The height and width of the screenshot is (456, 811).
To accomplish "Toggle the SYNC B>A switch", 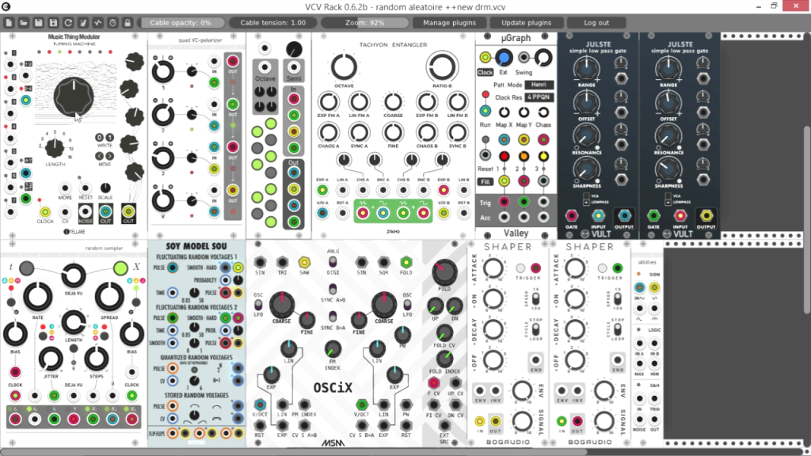I will pos(333,317).
